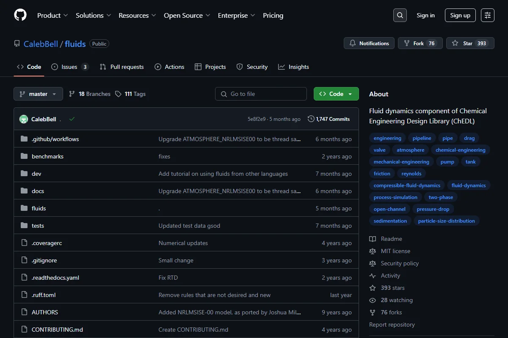508x338 pixels.
Task: Click the Activity pulse icon in About
Action: (373, 275)
